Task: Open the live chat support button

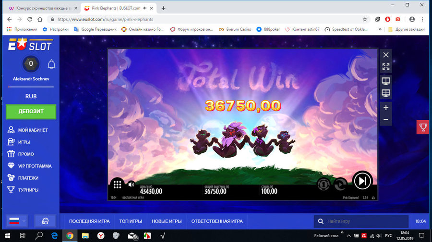Action: pos(45,221)
